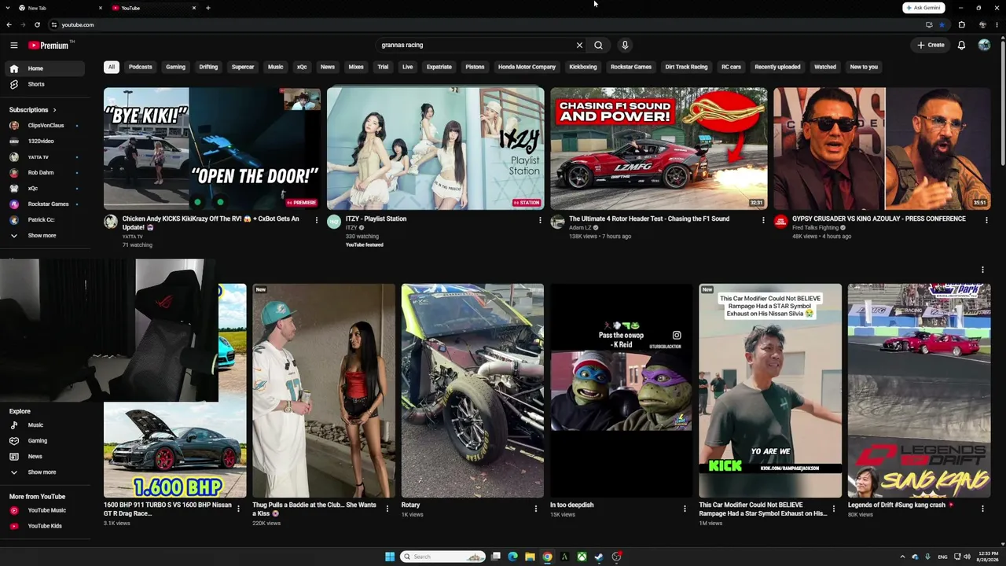Open options for the Gypsy Crusader press conference video
The width and height of the screenshot is (1006, 566).
tap(986, 220)
